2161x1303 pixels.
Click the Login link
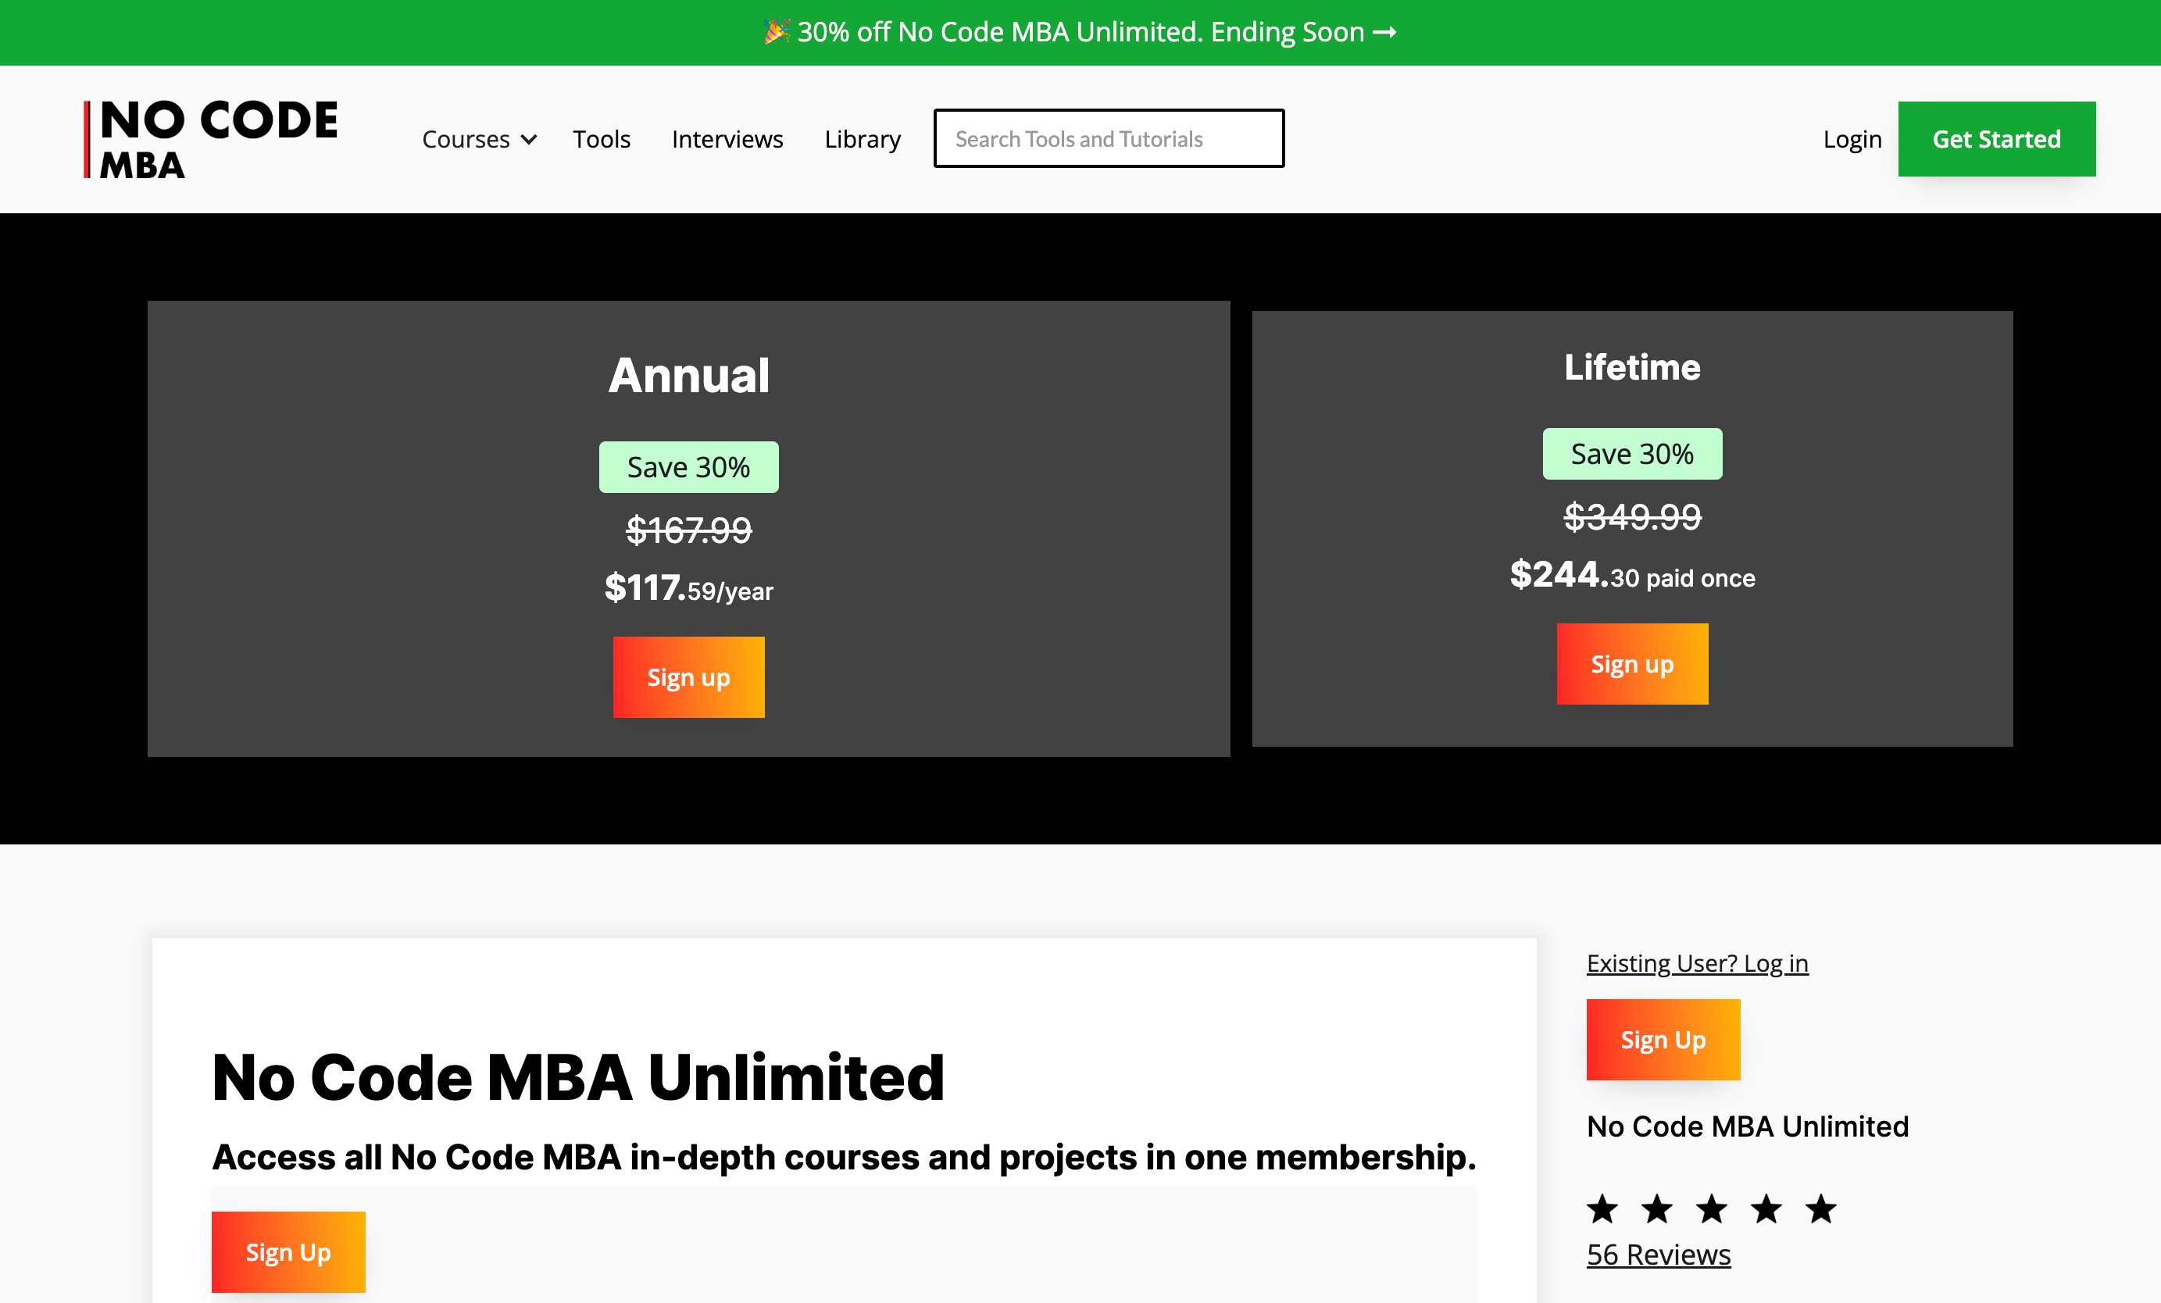coord(1852,139)
